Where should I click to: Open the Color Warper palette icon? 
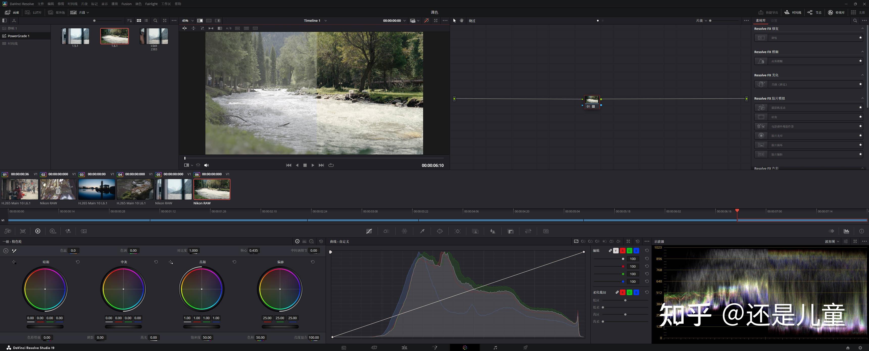click(404, 231)
